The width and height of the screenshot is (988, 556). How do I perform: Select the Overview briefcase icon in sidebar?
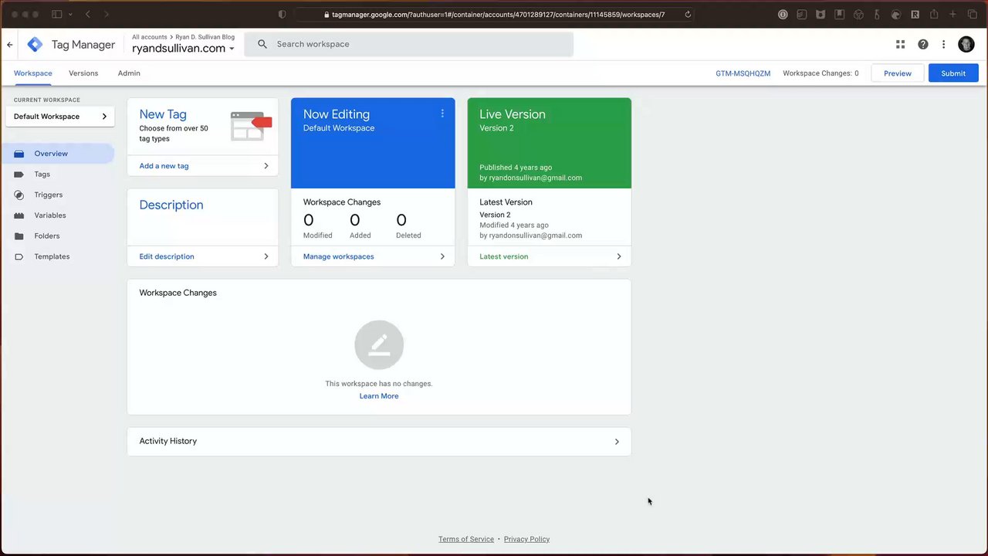pos(19,154)
